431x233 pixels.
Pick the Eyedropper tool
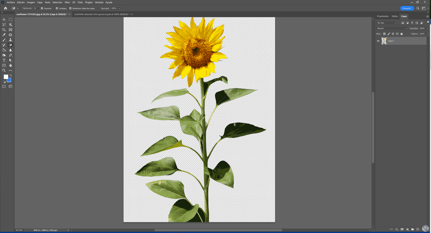pos(4,35)
